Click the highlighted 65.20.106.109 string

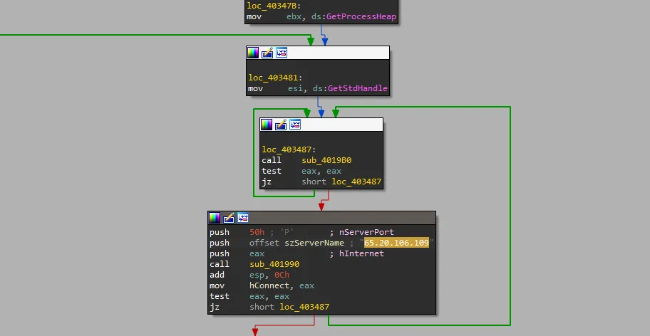[x=396, y=243]
